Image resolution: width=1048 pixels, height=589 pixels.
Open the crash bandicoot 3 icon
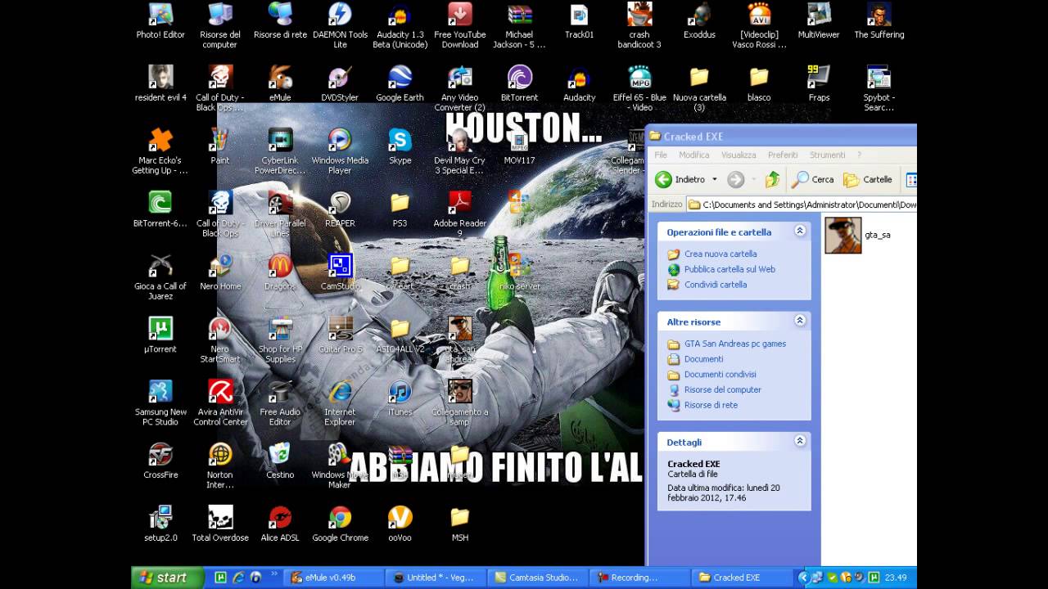[639, 15]
